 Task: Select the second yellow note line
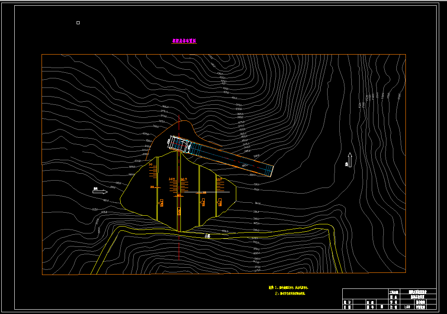(290, 294)
